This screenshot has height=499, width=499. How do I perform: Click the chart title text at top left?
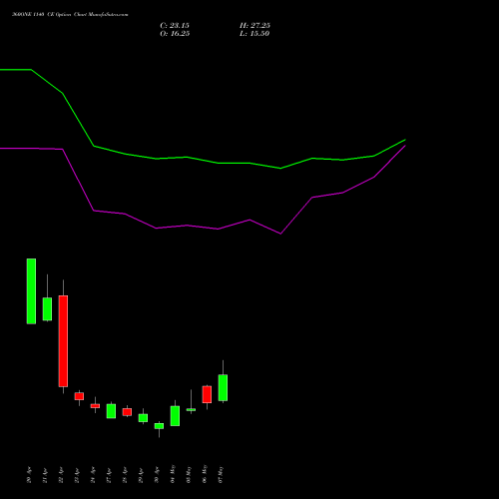pos(70,15)
